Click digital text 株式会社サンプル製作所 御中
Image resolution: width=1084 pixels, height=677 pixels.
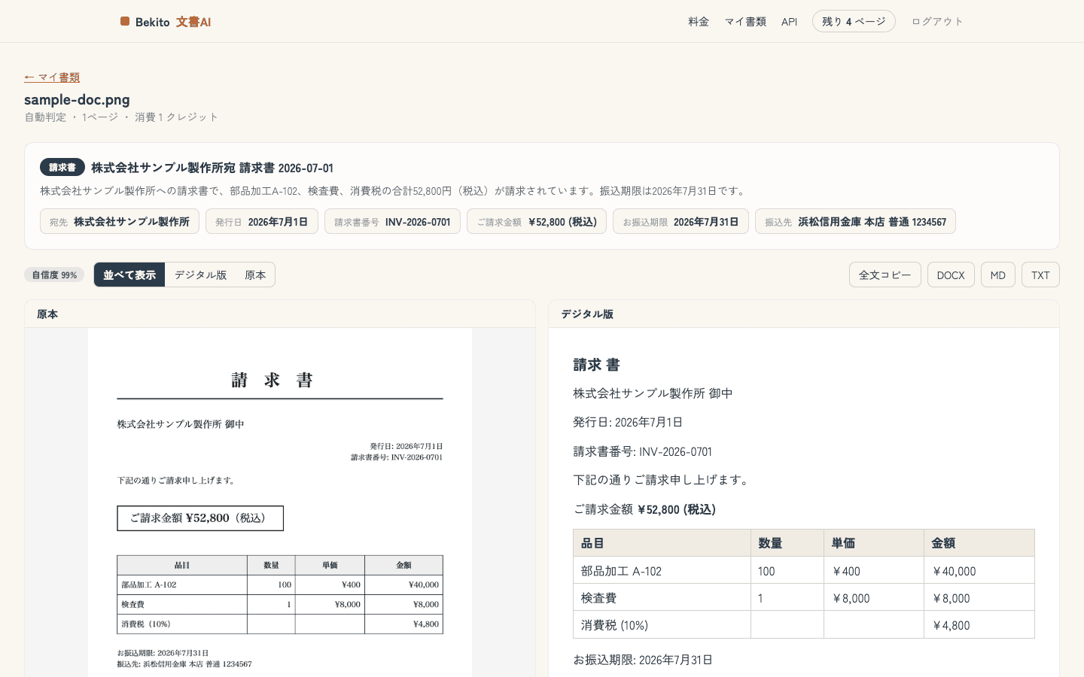[x=653, y=393]
